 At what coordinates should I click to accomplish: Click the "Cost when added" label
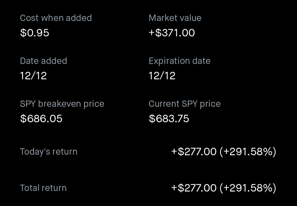click(x=56, y=18)
